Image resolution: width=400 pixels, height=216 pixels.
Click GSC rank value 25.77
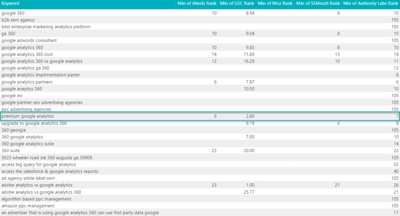point(249,192)
